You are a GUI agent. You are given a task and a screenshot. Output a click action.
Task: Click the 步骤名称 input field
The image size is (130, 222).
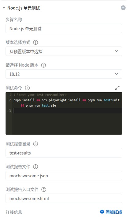tap(64, 29)
